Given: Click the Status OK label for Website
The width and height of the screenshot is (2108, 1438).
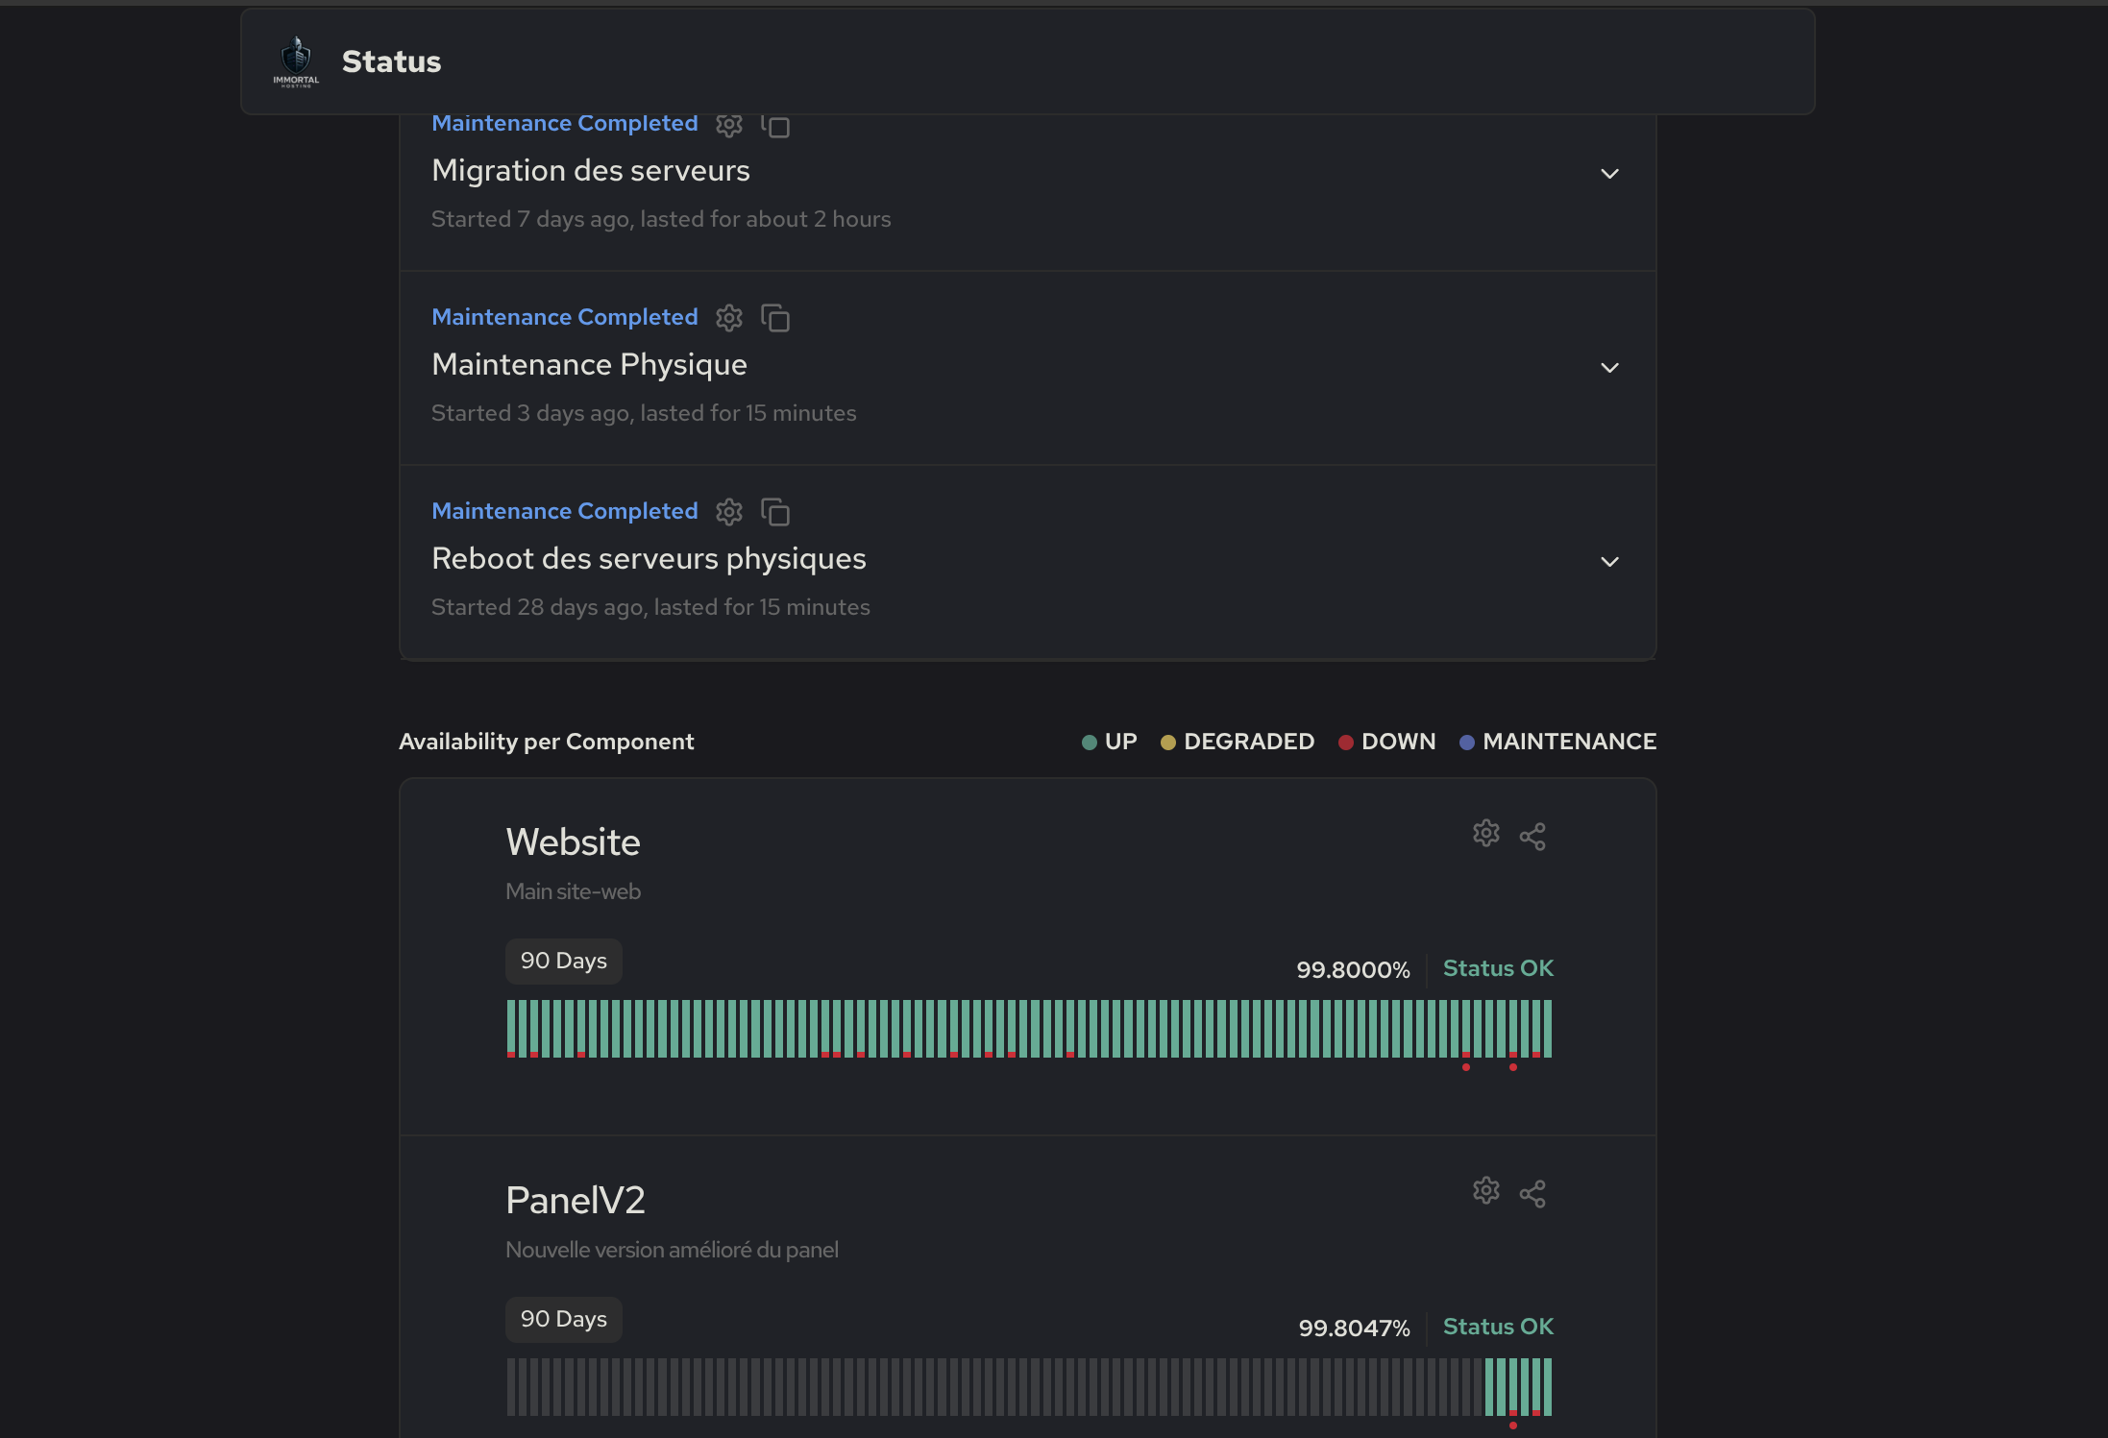Looking at the screenshot, I should [1498, 968].
